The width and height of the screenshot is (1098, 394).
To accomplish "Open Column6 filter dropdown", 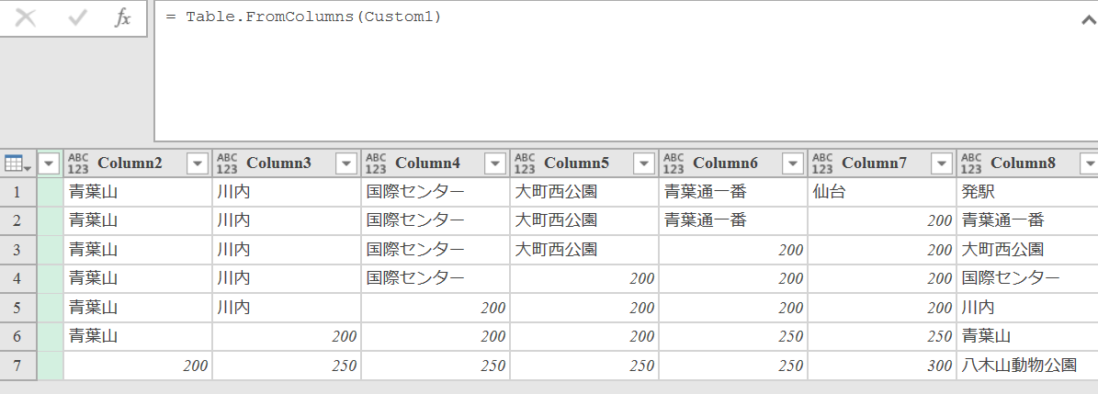I will (793, 163).
